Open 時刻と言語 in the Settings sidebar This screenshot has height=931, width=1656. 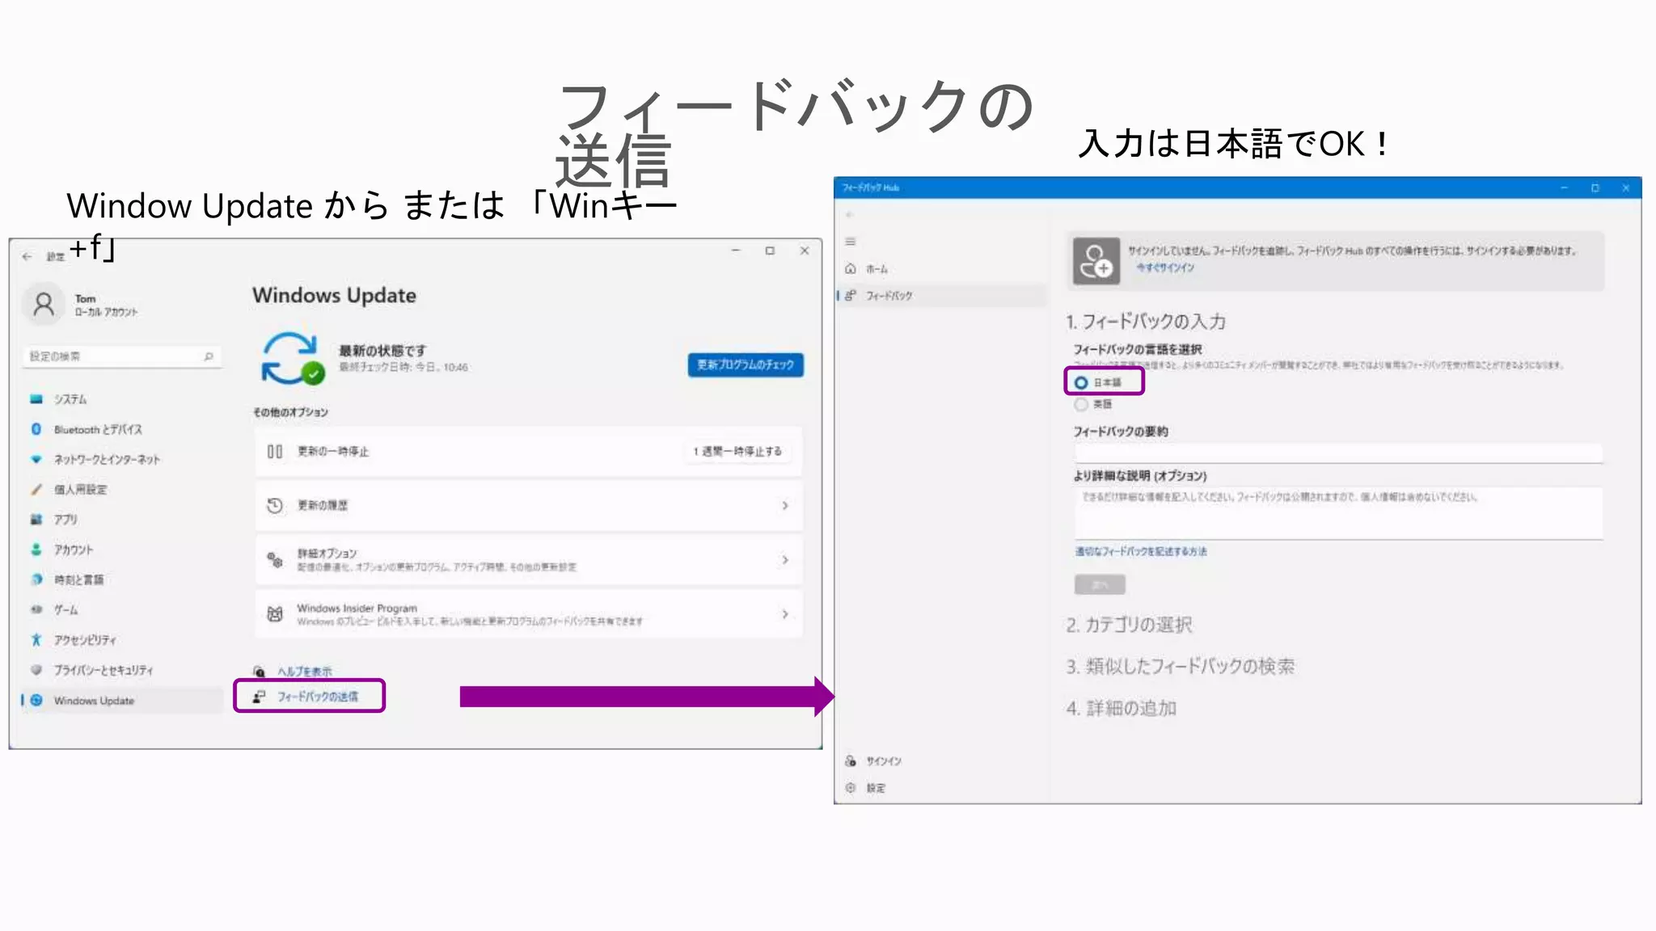(x=78, y=579)
